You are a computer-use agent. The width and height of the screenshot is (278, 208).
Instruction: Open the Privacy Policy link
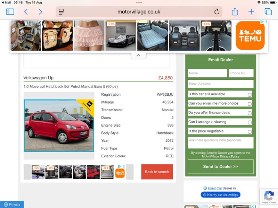point(229,156)
